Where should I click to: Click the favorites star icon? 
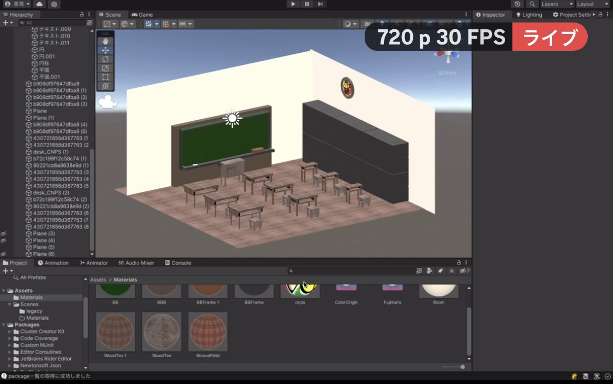coord(452,271)
